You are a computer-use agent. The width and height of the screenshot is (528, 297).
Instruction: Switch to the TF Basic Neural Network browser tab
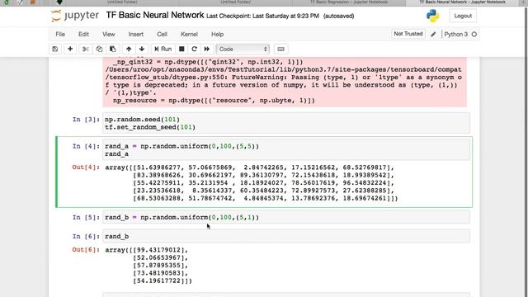click(462, 2)
